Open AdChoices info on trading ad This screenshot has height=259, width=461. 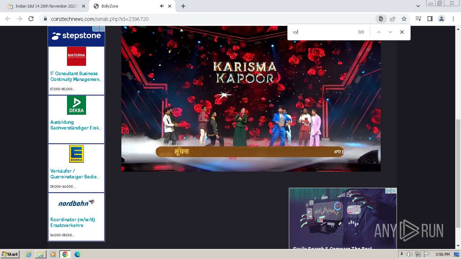[388, 191]
